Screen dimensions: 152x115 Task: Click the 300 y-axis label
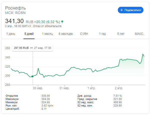point(8,76)
